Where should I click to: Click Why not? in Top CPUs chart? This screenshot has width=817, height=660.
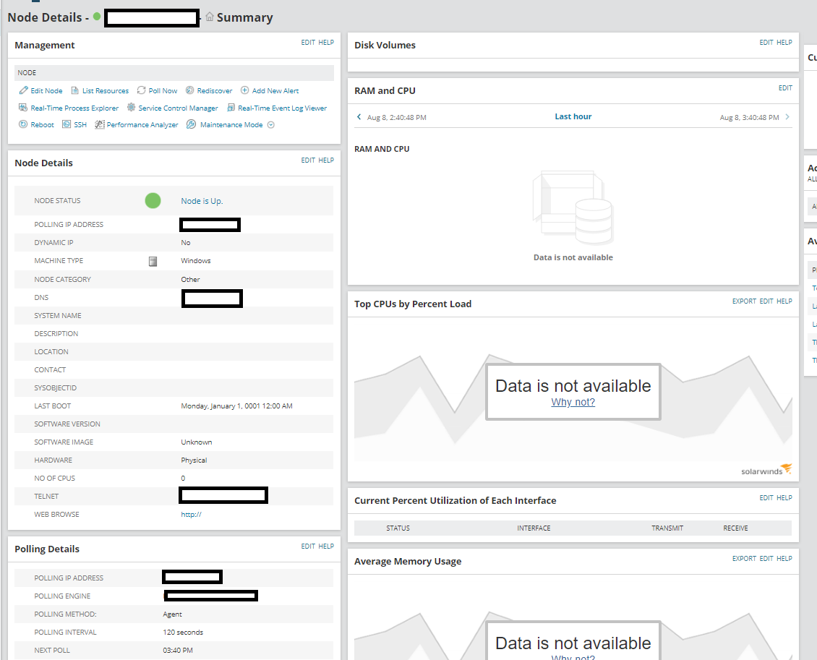tap(573, 402)
